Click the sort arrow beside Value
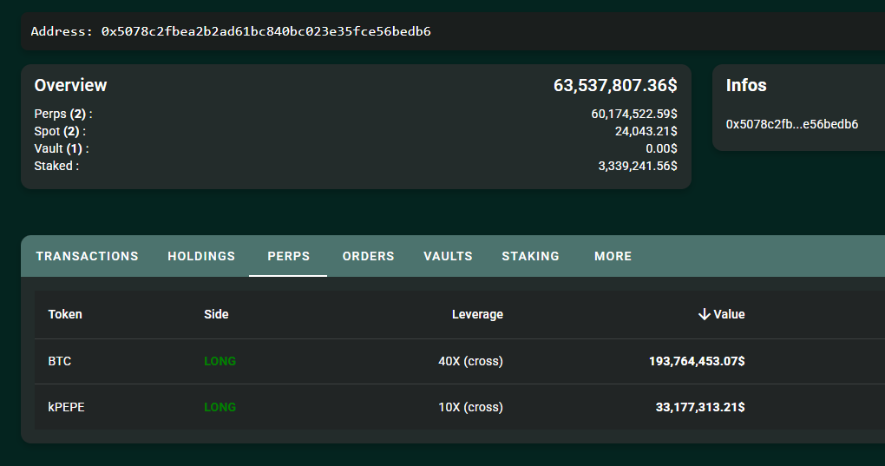The image size is (885, 466). pyautogui.click(x=704, y=314)
